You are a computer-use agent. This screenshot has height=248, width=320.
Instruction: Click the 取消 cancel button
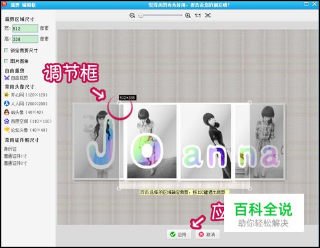click(207, 235)
